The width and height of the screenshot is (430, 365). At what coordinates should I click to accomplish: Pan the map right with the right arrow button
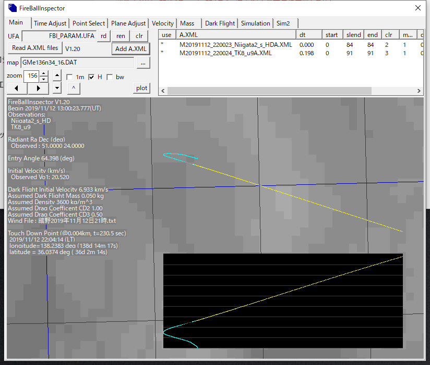tap(39, 88)
